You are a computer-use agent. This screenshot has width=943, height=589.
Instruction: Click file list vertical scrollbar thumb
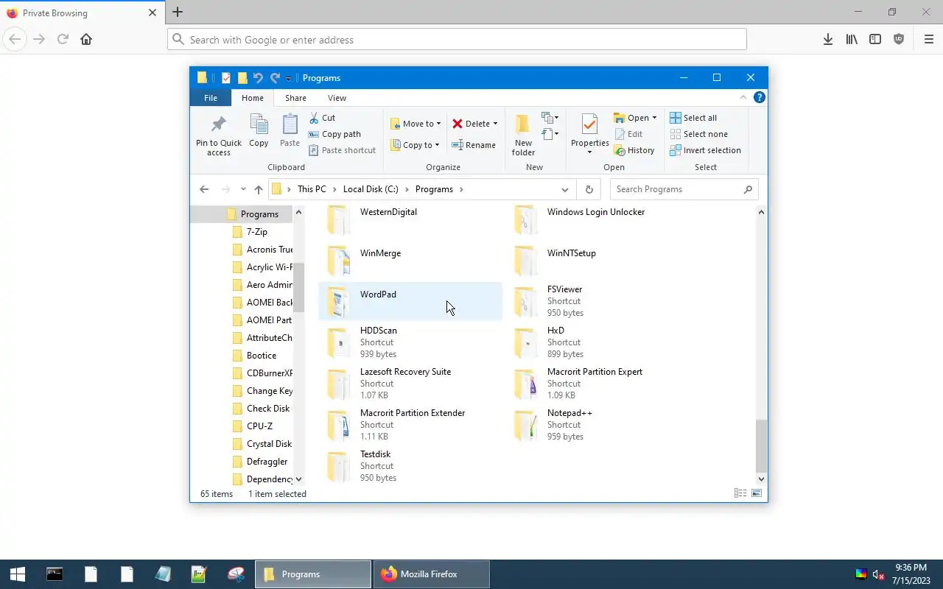click(761, 446)
